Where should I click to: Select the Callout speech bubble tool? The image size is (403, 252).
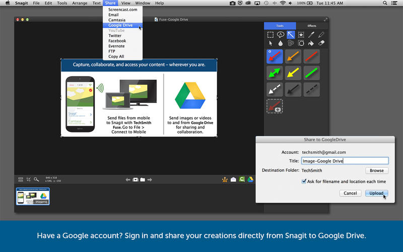281,35
